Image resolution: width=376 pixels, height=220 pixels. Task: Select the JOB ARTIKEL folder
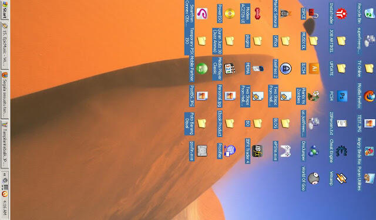coord(341,41)
